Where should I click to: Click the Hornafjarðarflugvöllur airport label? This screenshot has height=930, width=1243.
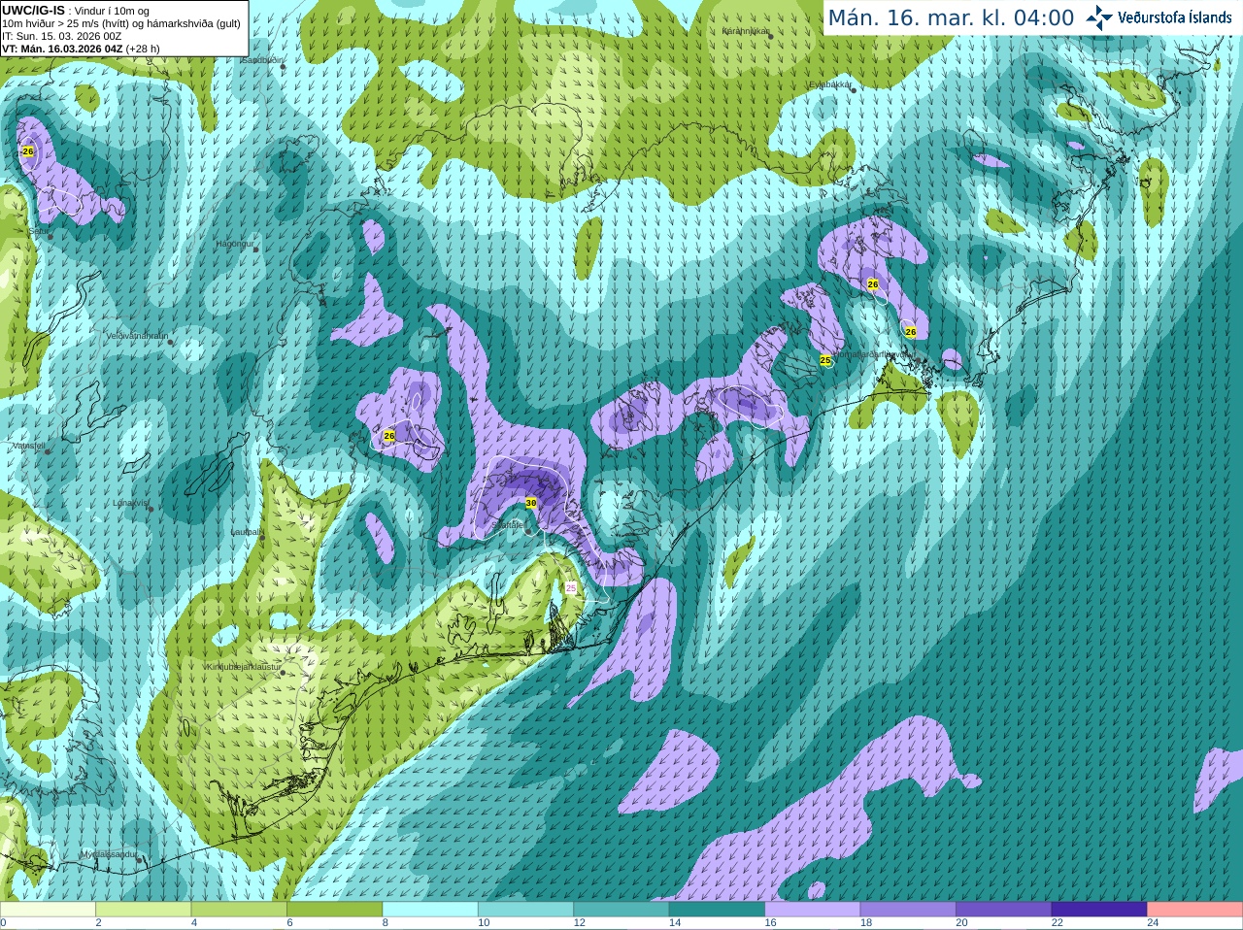point(874,354)
